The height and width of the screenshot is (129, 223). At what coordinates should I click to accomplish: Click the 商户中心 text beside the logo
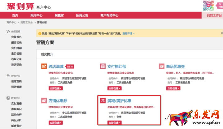pos(44,7)
